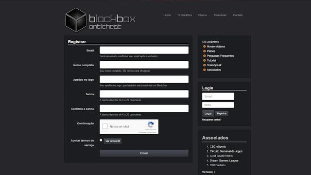311x175 pixels.
Task: Click the orange arrow bullet beside Tutorial
Action: click(x=204, y=60)
